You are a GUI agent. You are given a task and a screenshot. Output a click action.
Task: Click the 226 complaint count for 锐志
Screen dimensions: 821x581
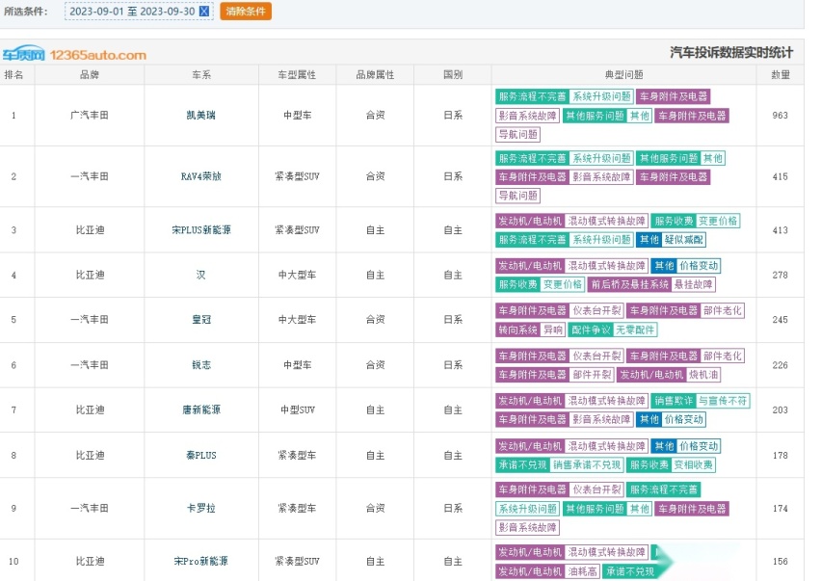[781, 365]
